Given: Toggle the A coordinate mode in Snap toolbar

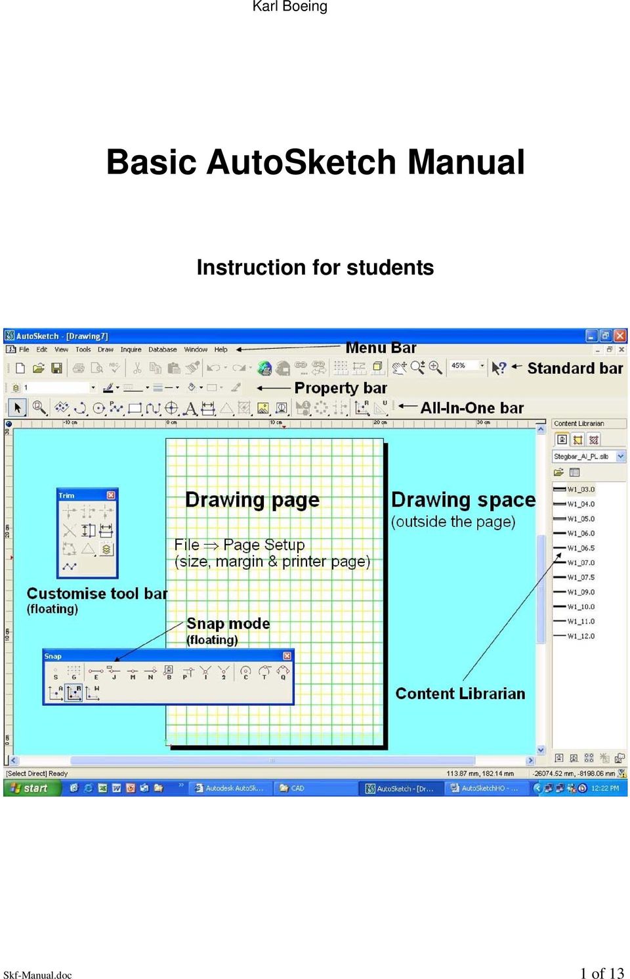Looking at the screenshot, I should coord(55,693).
